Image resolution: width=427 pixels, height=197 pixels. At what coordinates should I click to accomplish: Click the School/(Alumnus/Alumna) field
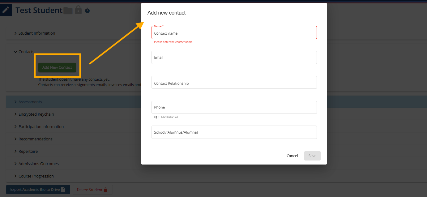click(234, 132)
